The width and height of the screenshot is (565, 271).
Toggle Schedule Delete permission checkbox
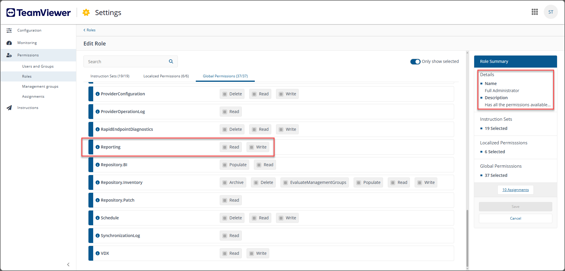[x=225, y=218]
